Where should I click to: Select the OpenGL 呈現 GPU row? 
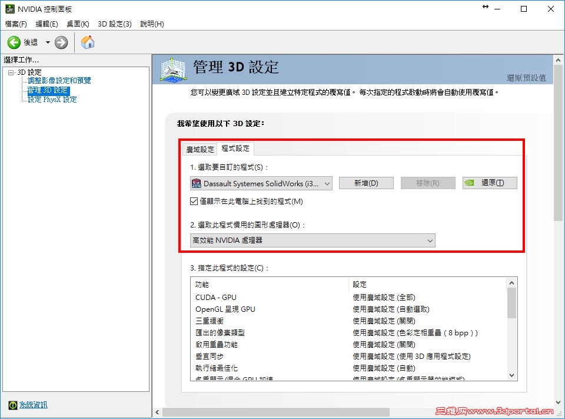coord(349,309)
